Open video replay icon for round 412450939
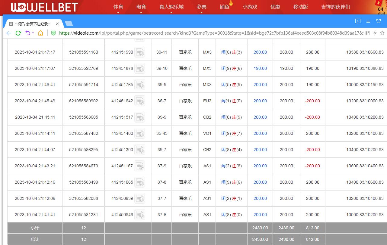 click(x=140, y=198)
